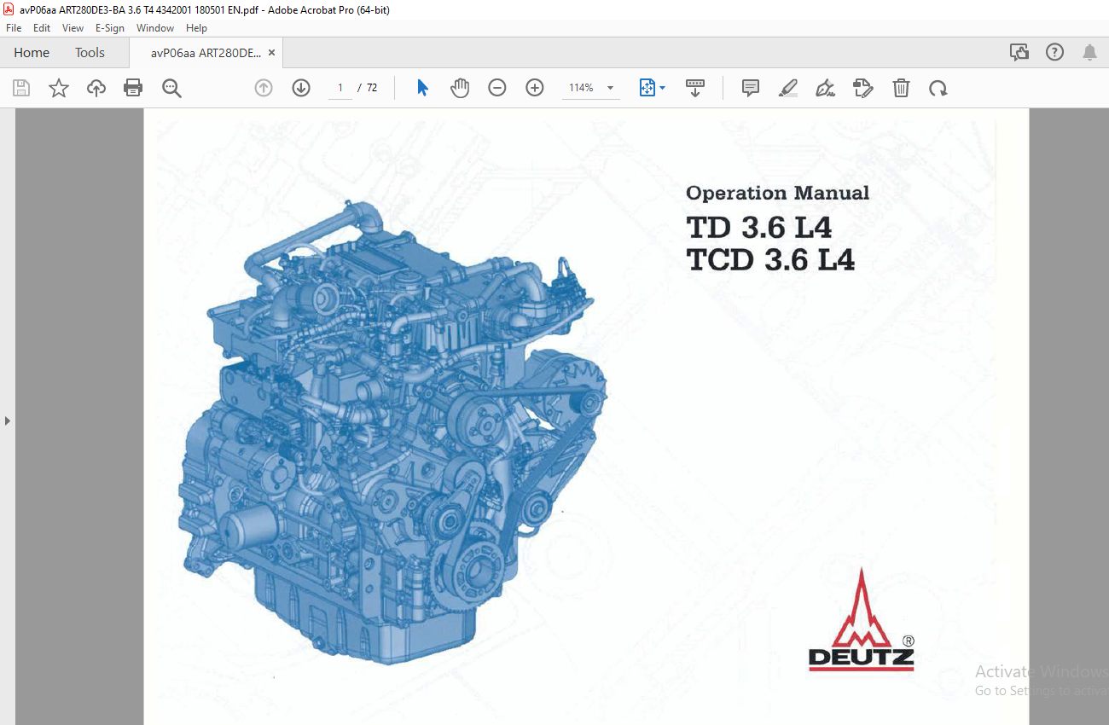Expand the left navigation pane arrow

click(8, 420)
